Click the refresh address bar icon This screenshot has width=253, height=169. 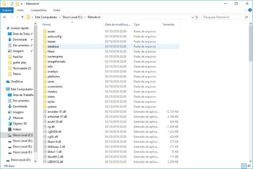[197, 17]
